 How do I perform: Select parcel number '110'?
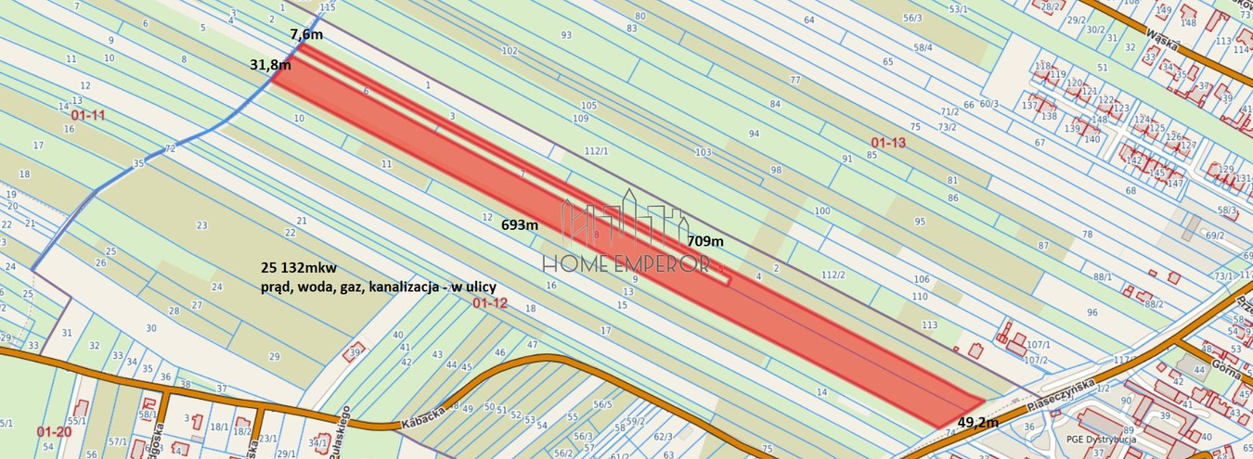[920, 296]
